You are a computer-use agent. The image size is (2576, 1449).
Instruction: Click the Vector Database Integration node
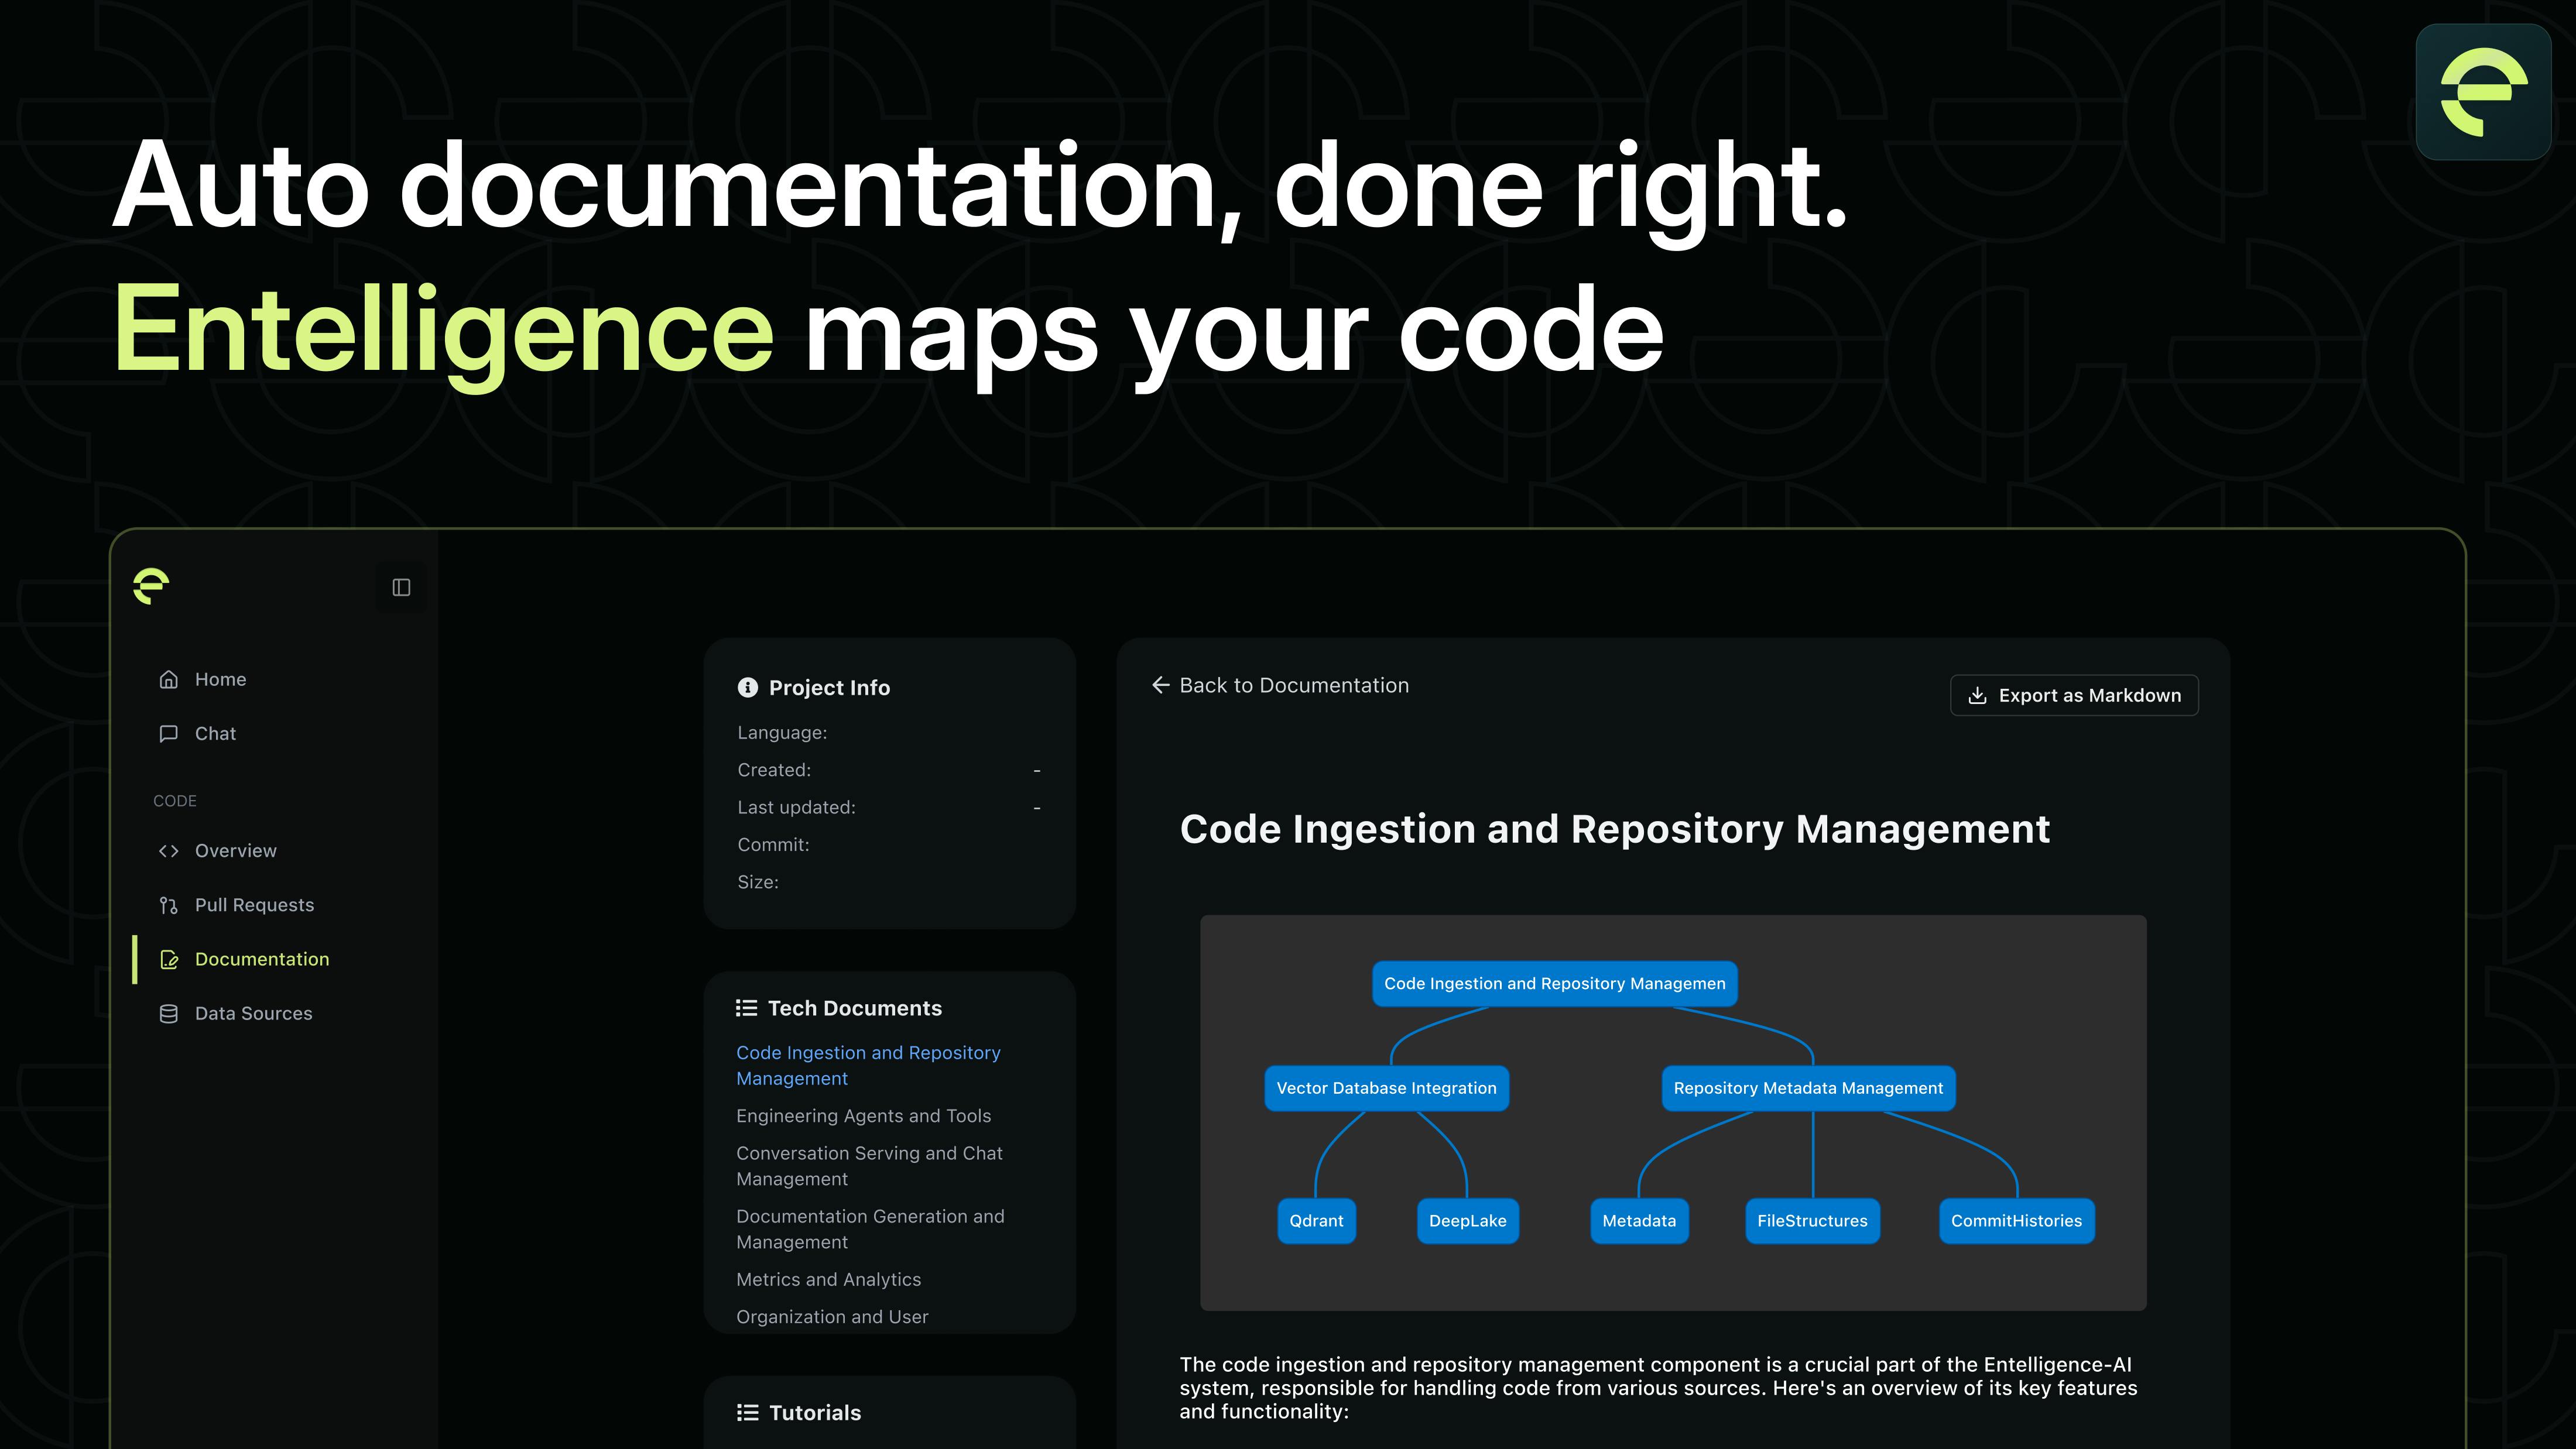point(1386,1089)
